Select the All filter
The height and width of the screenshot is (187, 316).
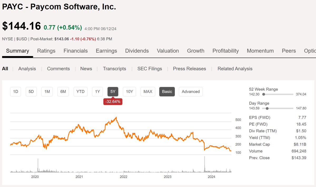(x=5, y=69)
